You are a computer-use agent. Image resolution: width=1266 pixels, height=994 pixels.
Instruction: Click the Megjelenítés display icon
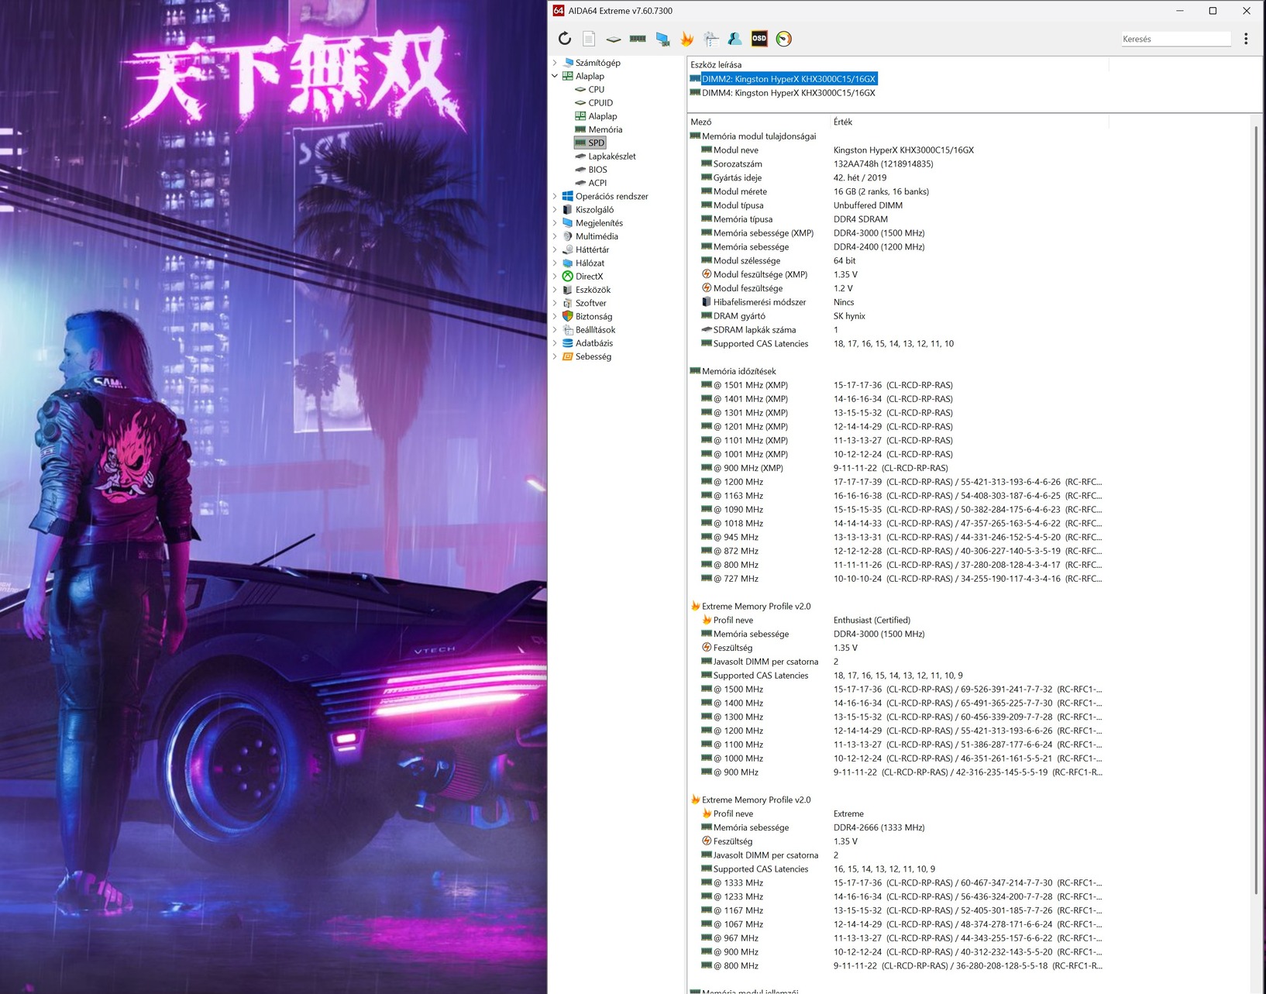pos(568,223)
